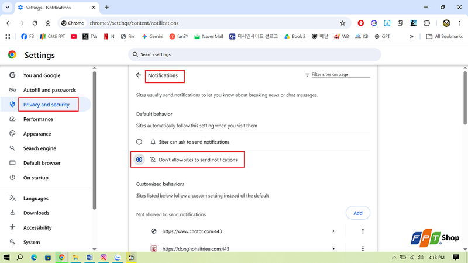Open the apps grid in bookmarks bar
This screenshot has width=468, height=263.
8,36
